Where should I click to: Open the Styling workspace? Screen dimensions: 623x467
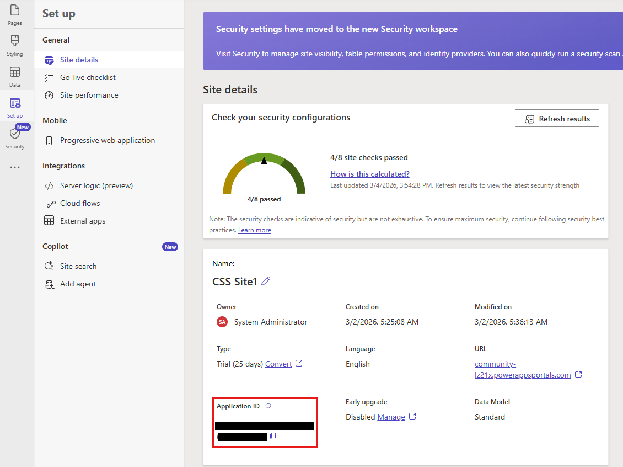point(15,46)
